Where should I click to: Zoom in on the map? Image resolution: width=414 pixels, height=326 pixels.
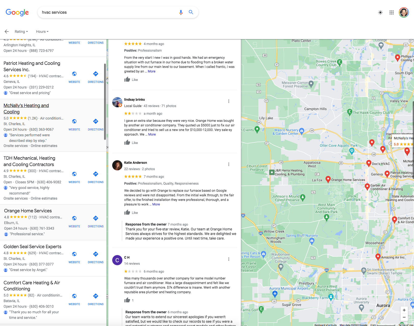(x=404, y=310)
